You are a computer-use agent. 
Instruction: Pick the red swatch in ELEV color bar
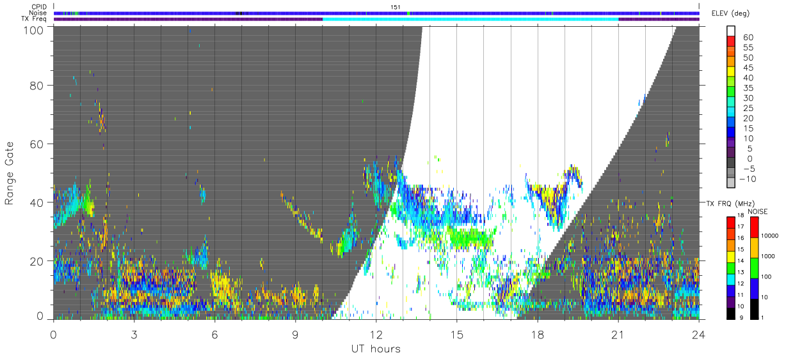tap(732, 41)
